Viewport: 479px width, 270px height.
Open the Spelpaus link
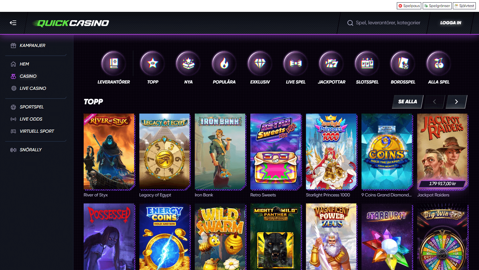click(409, 6)
